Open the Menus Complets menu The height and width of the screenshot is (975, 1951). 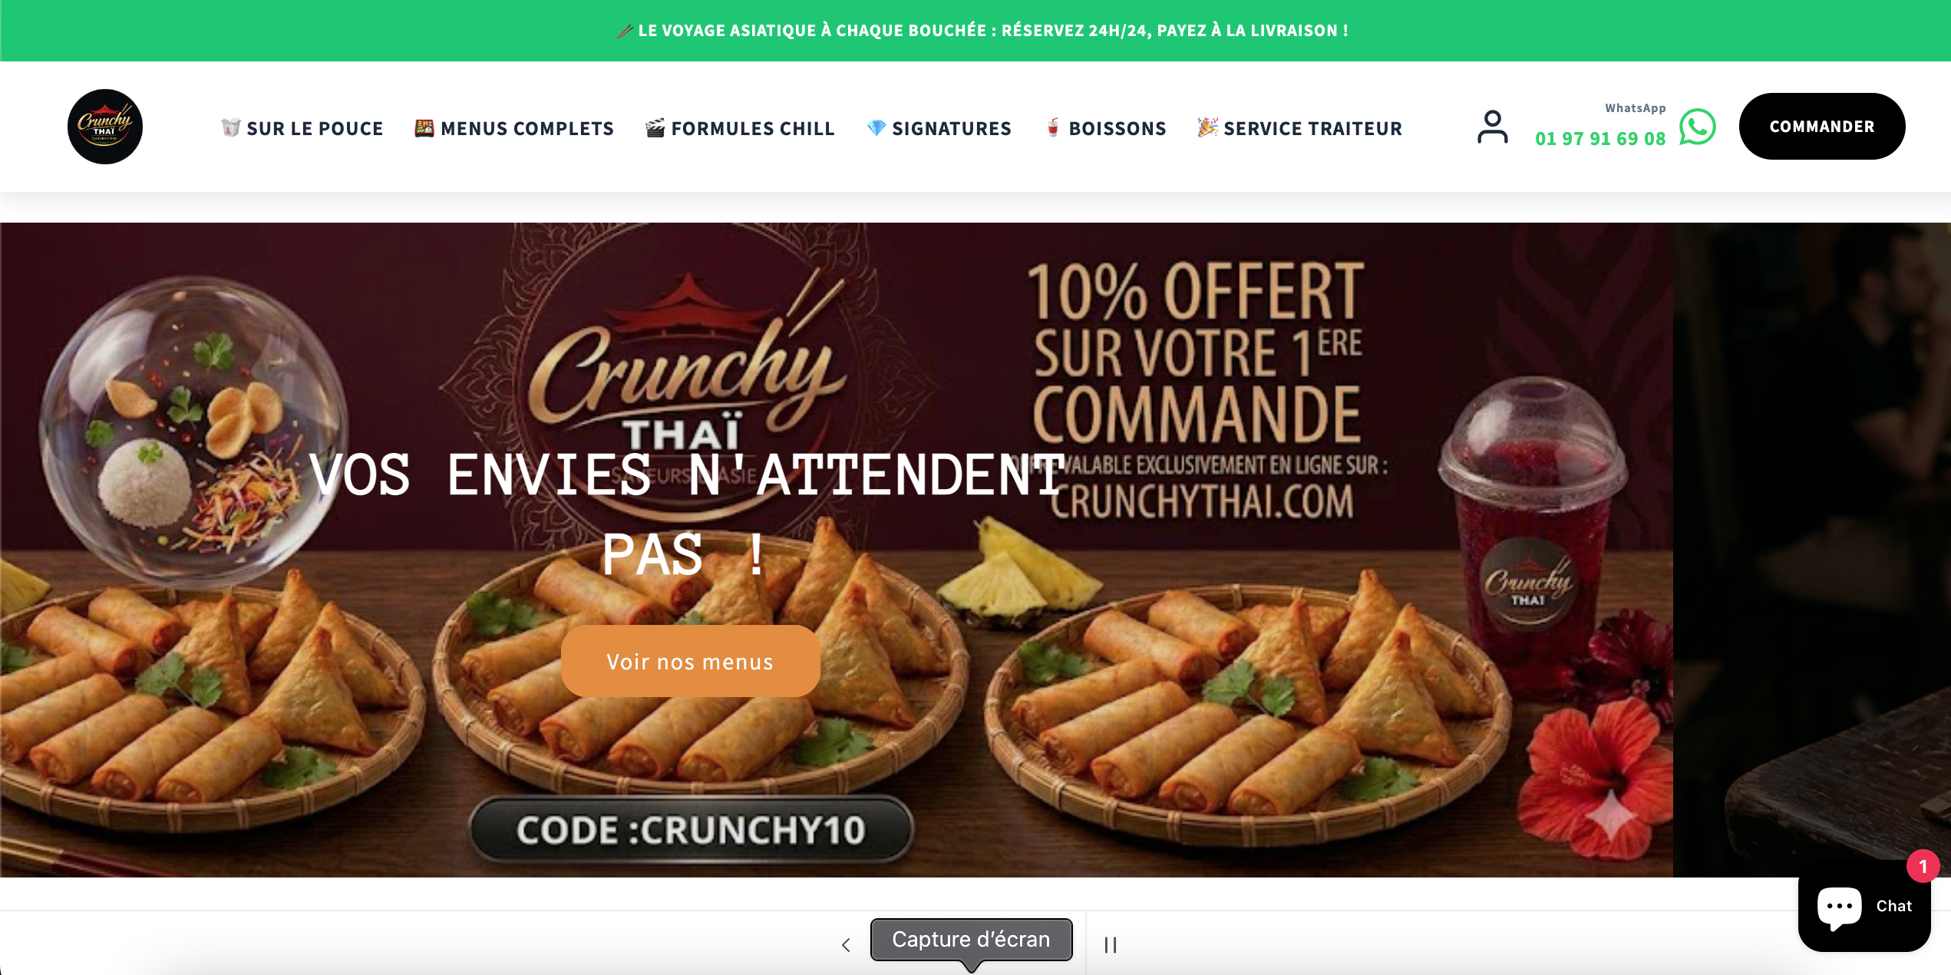click(514, 128)
